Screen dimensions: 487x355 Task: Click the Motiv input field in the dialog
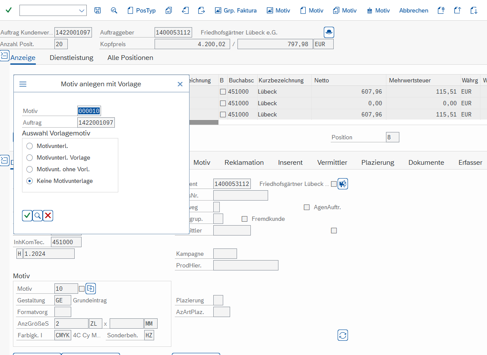click(x=89, y=111)
